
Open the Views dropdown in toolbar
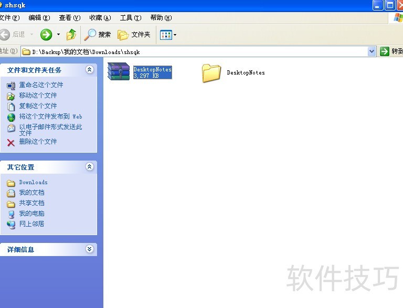[168, 35]
